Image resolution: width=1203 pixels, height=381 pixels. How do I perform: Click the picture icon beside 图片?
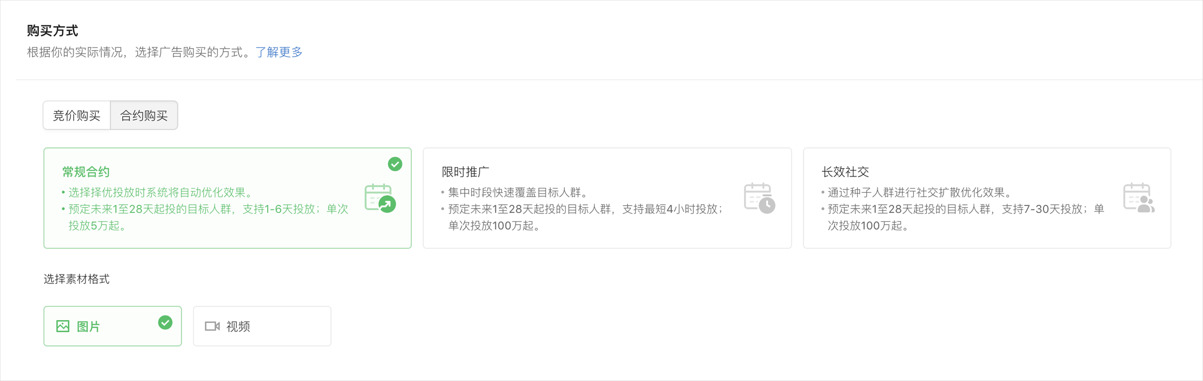click(63, 326)
